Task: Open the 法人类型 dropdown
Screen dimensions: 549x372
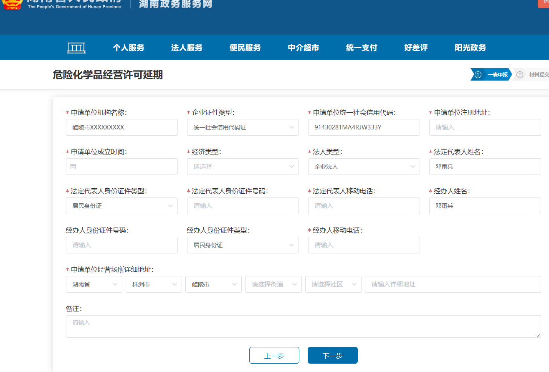Action: (364, 167)
